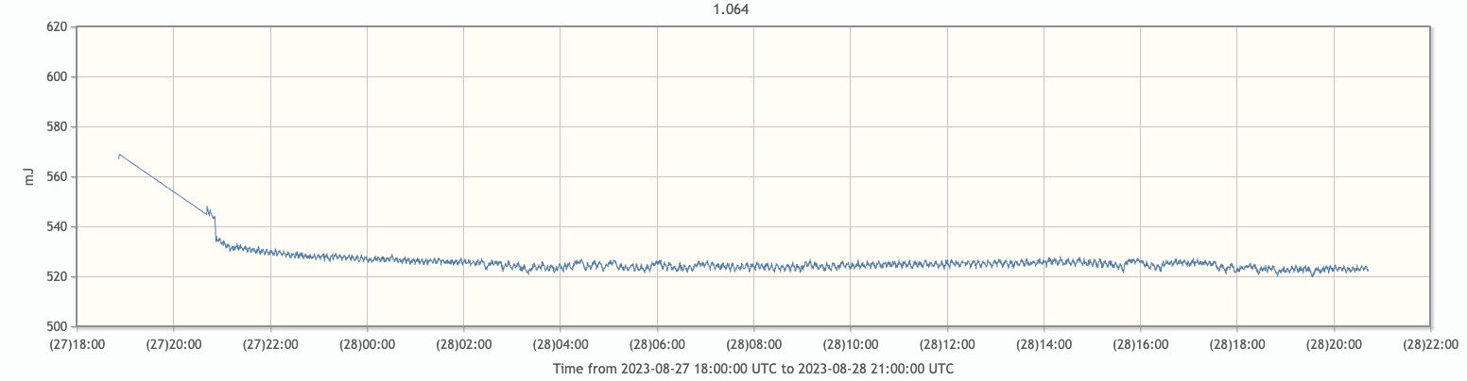Screen dimensions: 1467x381
Task: Click the "mJ" y-axis label
Action: click(x=29, y=175)
